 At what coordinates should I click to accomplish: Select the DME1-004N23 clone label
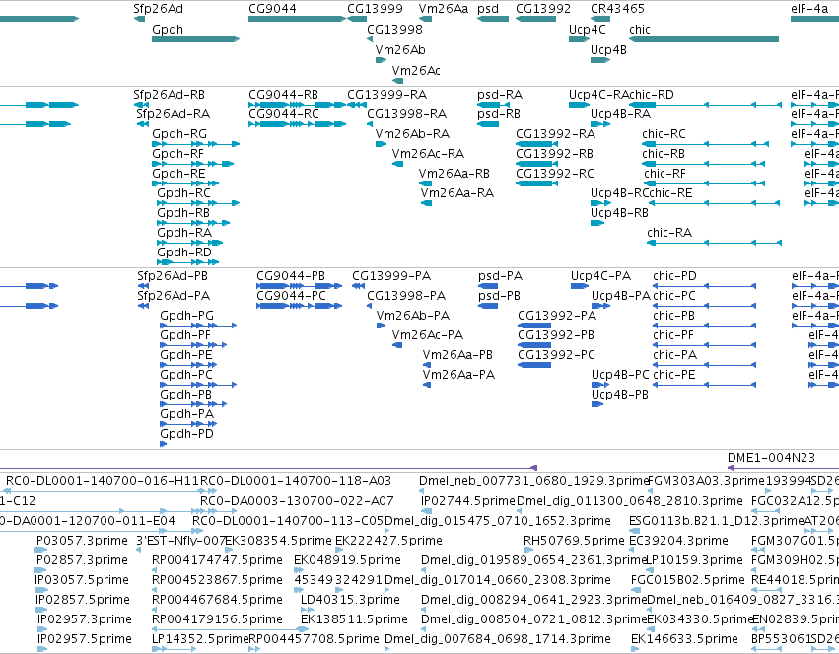click(x=772, y=458)
